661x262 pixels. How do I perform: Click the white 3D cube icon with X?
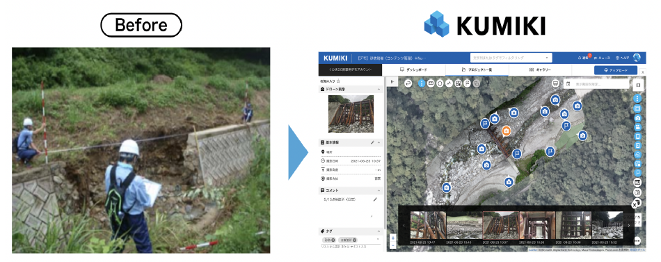pos(636,204)
